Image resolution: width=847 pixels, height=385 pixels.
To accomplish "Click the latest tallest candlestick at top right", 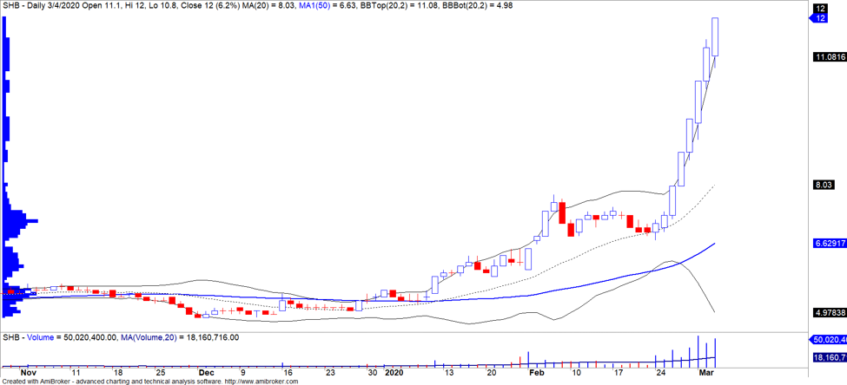I will click(x=715, y=36).
